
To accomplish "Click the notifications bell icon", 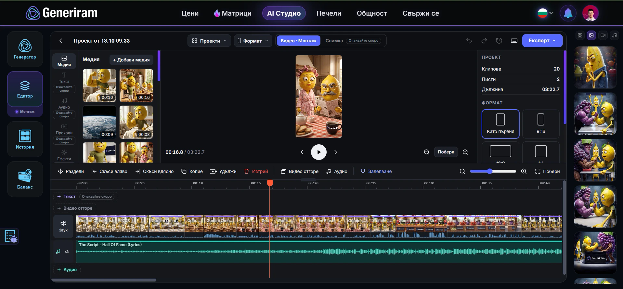I will [568, 13].
